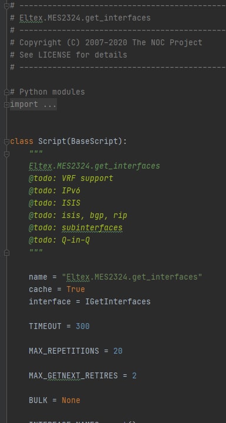Click the docstring closing fold end marker
The height and width of the screenshot is (423, 226).
(x=6, y=253)
